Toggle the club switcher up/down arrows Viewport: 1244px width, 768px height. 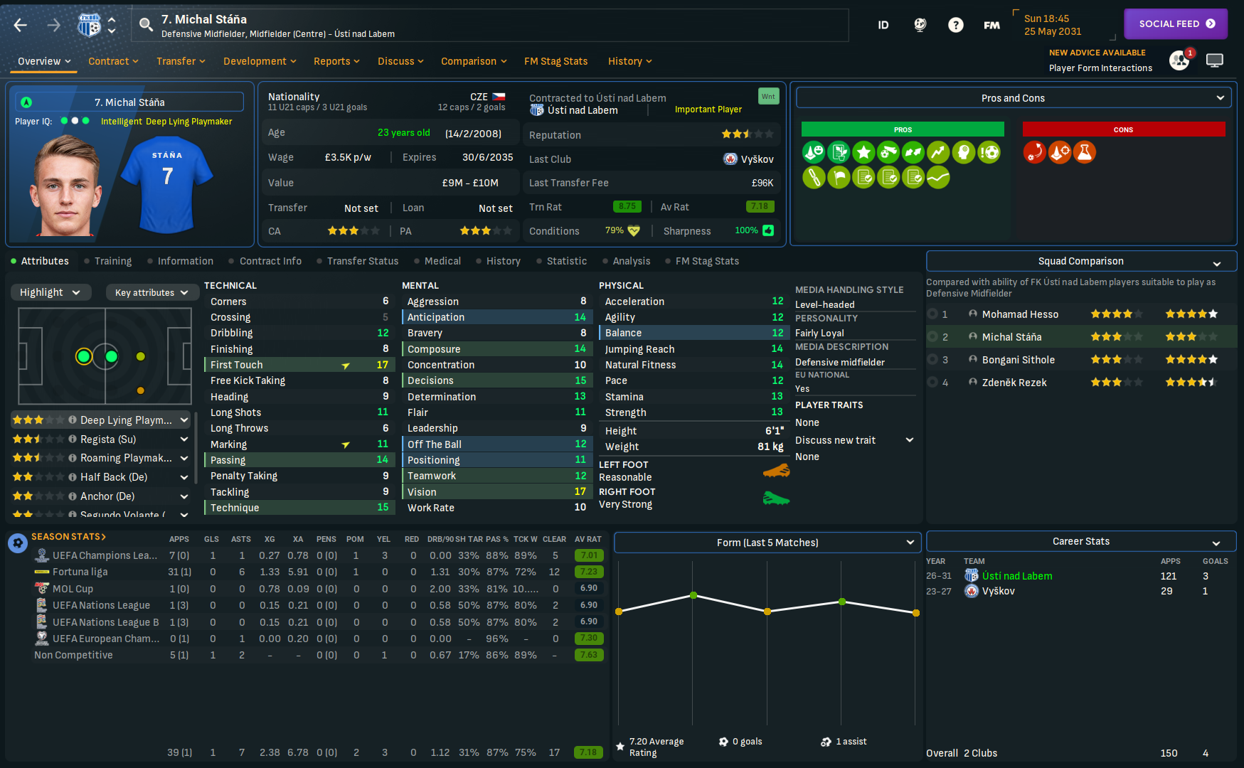point(112,26)
